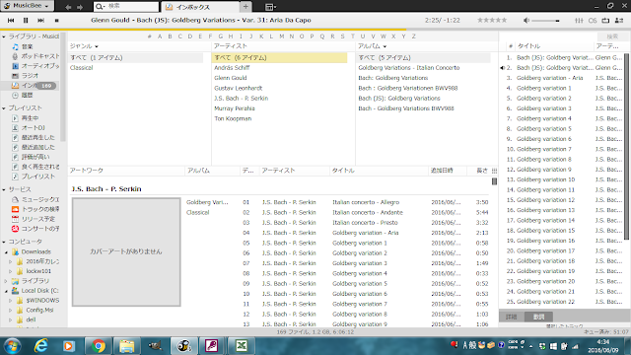631x355 pixels.
Task: Pause the current playback
Action: [26, 20]
